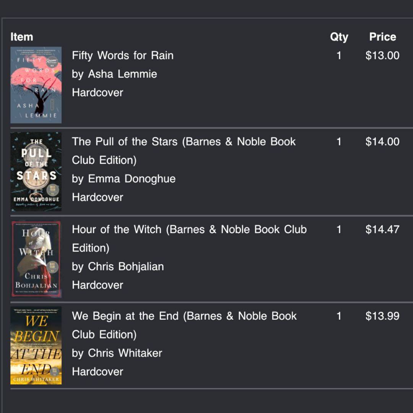The width and height of the screenshot is (413, 413).
Task: Click the Fifty Words for Rain cover thumbnail
Action: click(36, 85)
